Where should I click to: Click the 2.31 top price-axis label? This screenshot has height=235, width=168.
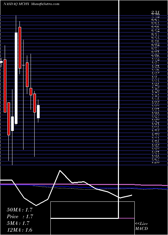(x=155, y=12)
